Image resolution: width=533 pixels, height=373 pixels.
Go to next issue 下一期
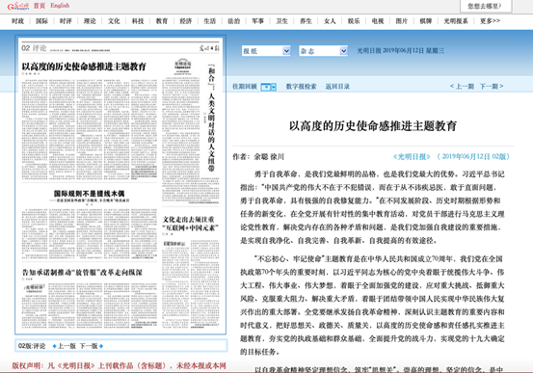[492, 87]
